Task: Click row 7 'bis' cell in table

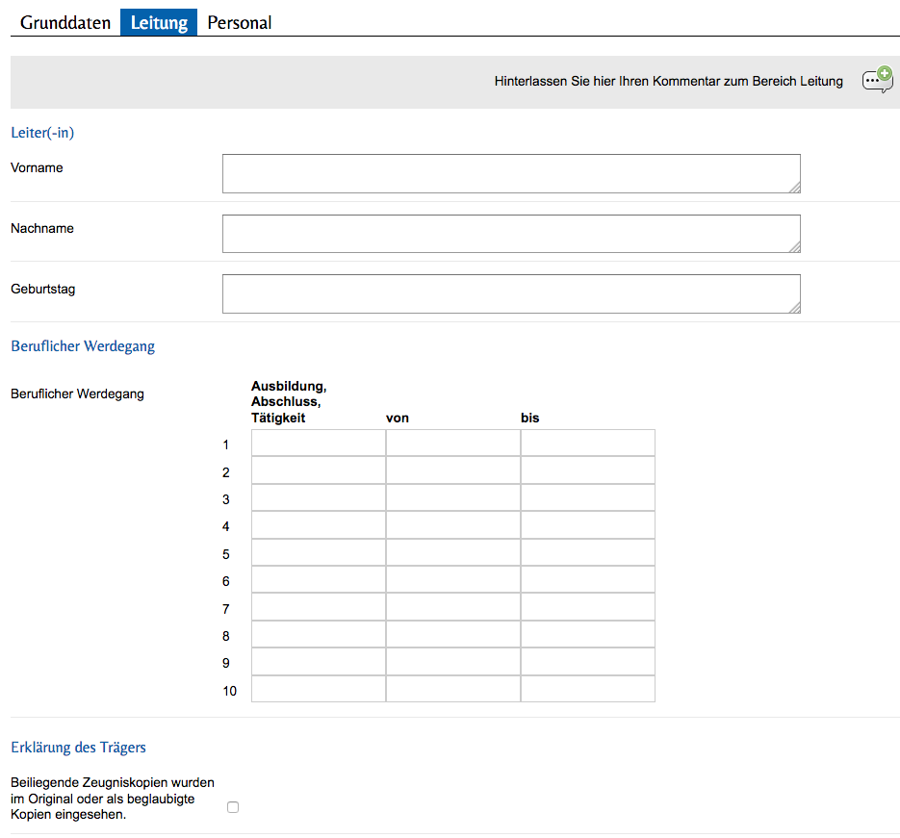Action: [588, 607]
